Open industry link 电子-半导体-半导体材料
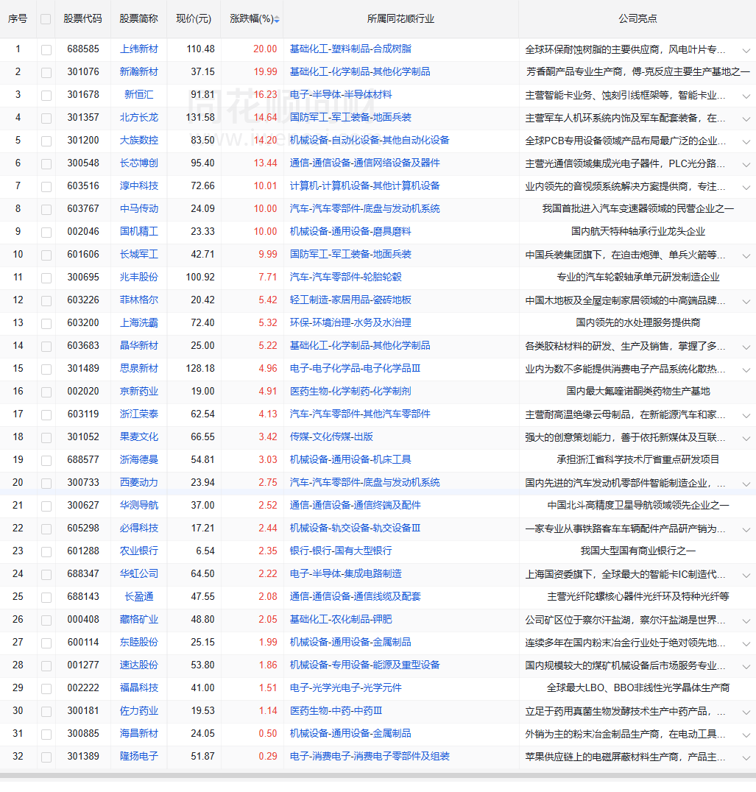This screenshot has width=756, height=792. point(341,94)
